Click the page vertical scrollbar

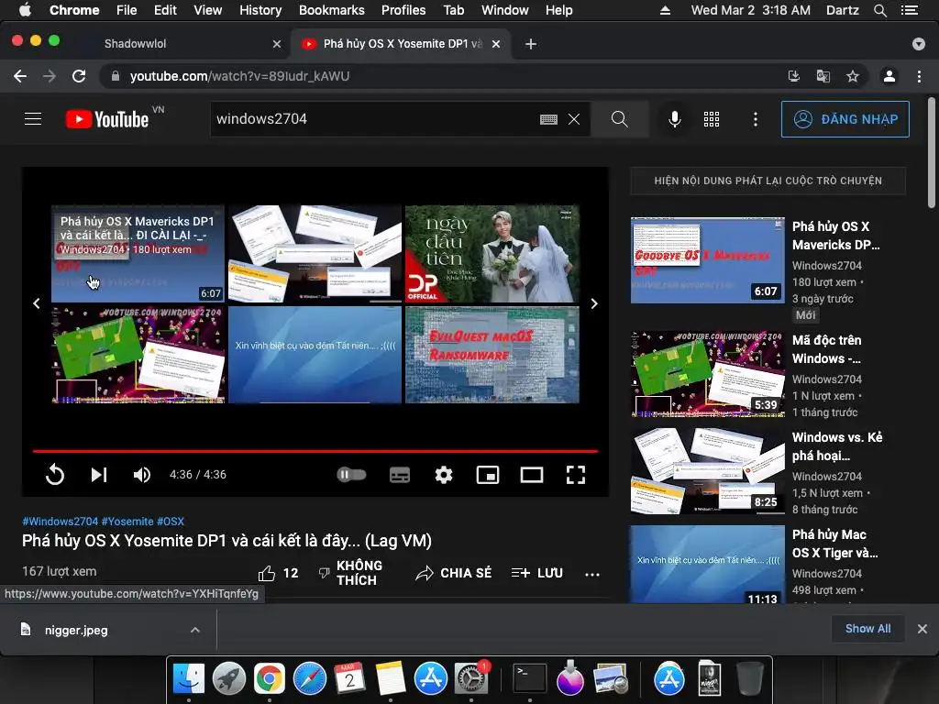pos(932,153)
